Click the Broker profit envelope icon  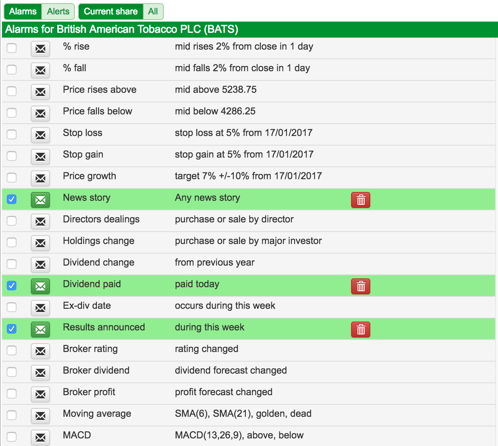point(40,394)
